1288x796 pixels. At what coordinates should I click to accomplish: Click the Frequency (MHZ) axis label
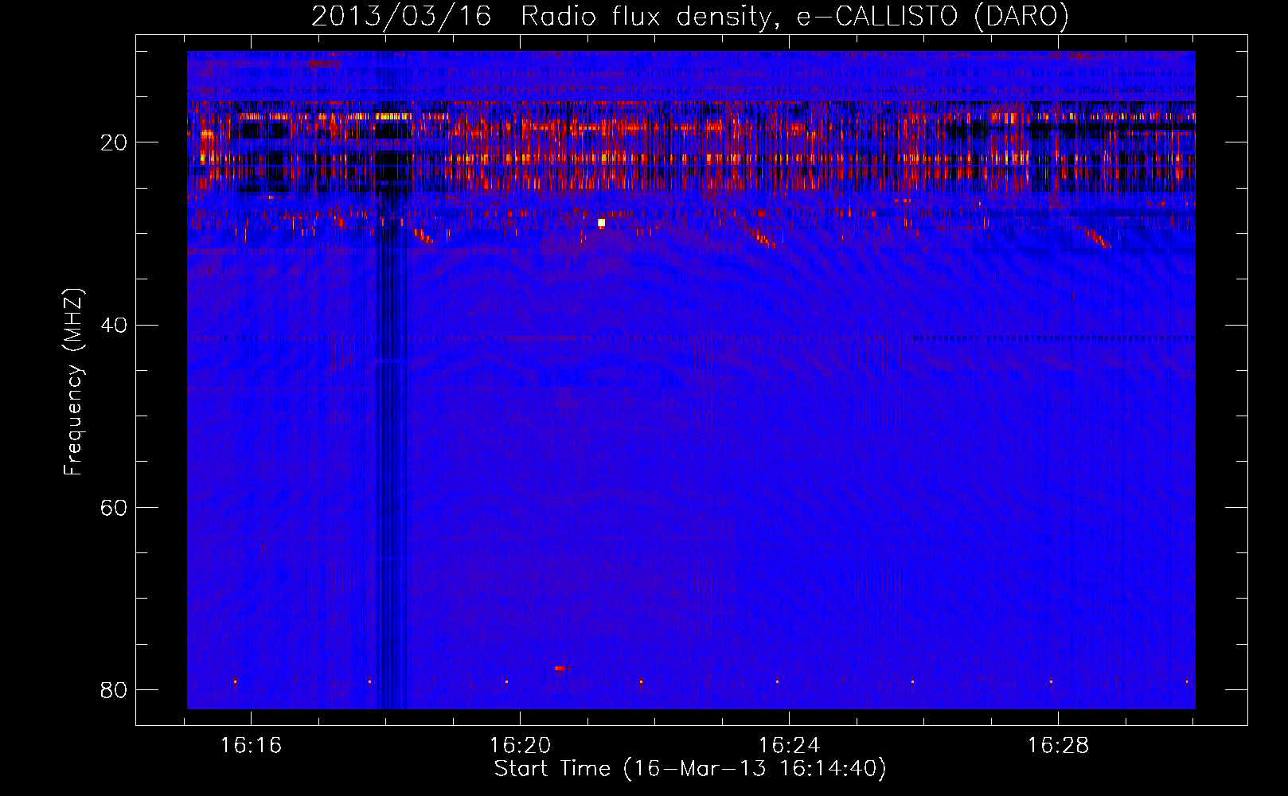pos(73,381)
